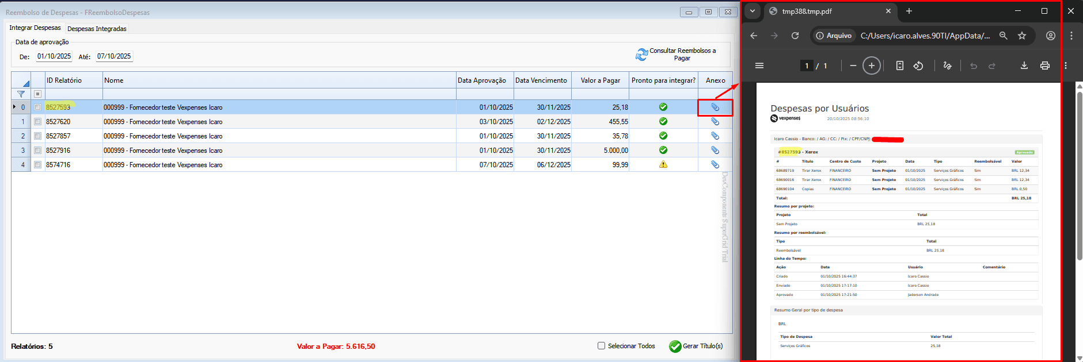Zoom in on the PDF document
The height and width of the screenshot is (362, 1083).
872,66
